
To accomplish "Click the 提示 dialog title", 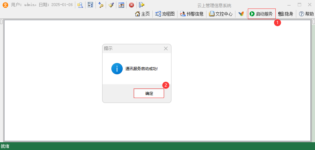I will tap(108, 48).
